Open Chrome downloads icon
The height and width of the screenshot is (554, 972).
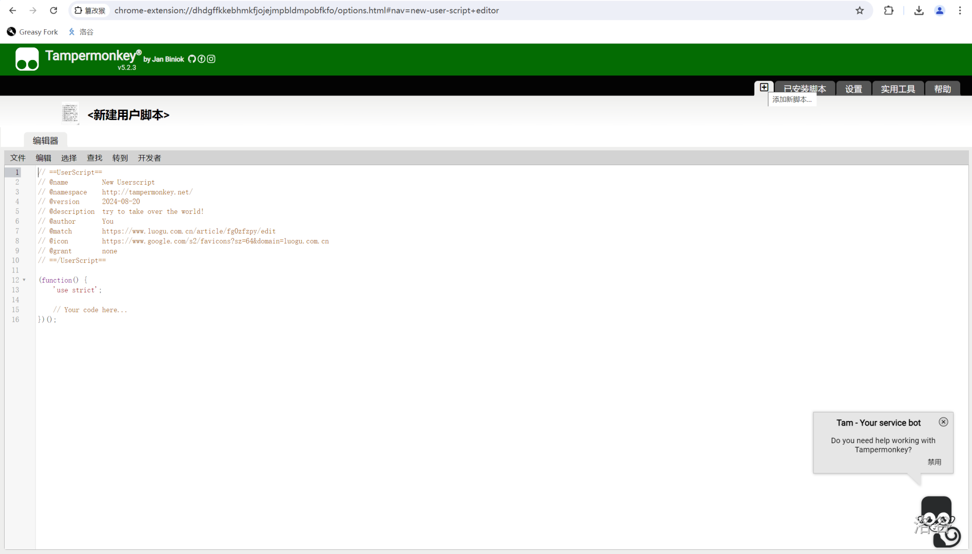919,10
